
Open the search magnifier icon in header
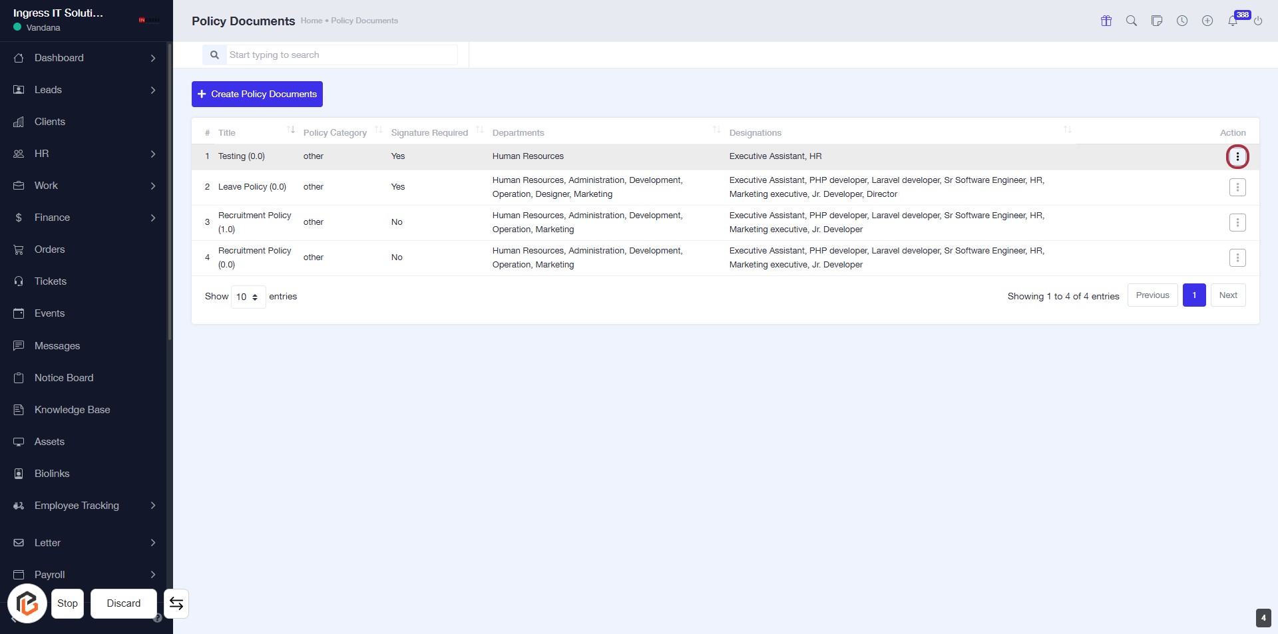click(1132, 21)
